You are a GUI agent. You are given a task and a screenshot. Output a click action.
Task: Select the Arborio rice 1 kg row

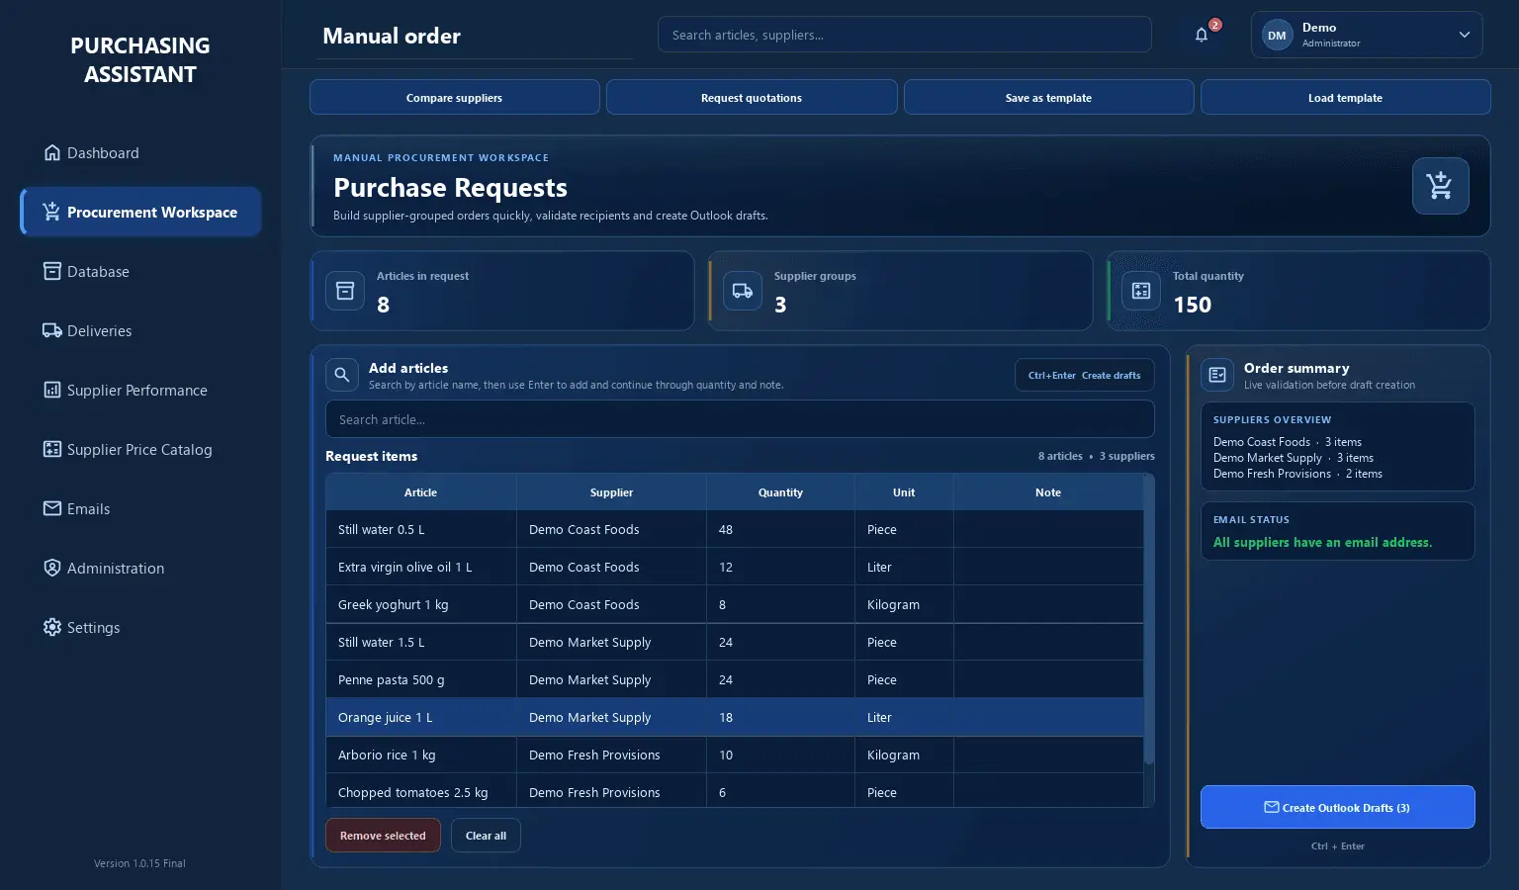(x=735, y=756)
